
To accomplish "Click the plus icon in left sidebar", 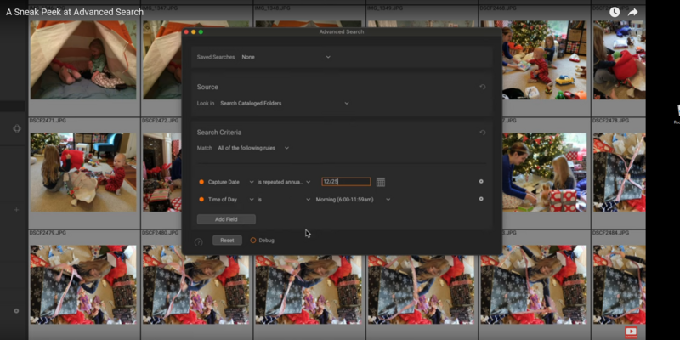I will (x=16, y=210).
